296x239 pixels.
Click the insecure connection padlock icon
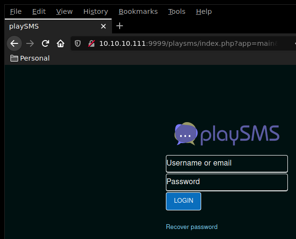(x=91, y=43)
